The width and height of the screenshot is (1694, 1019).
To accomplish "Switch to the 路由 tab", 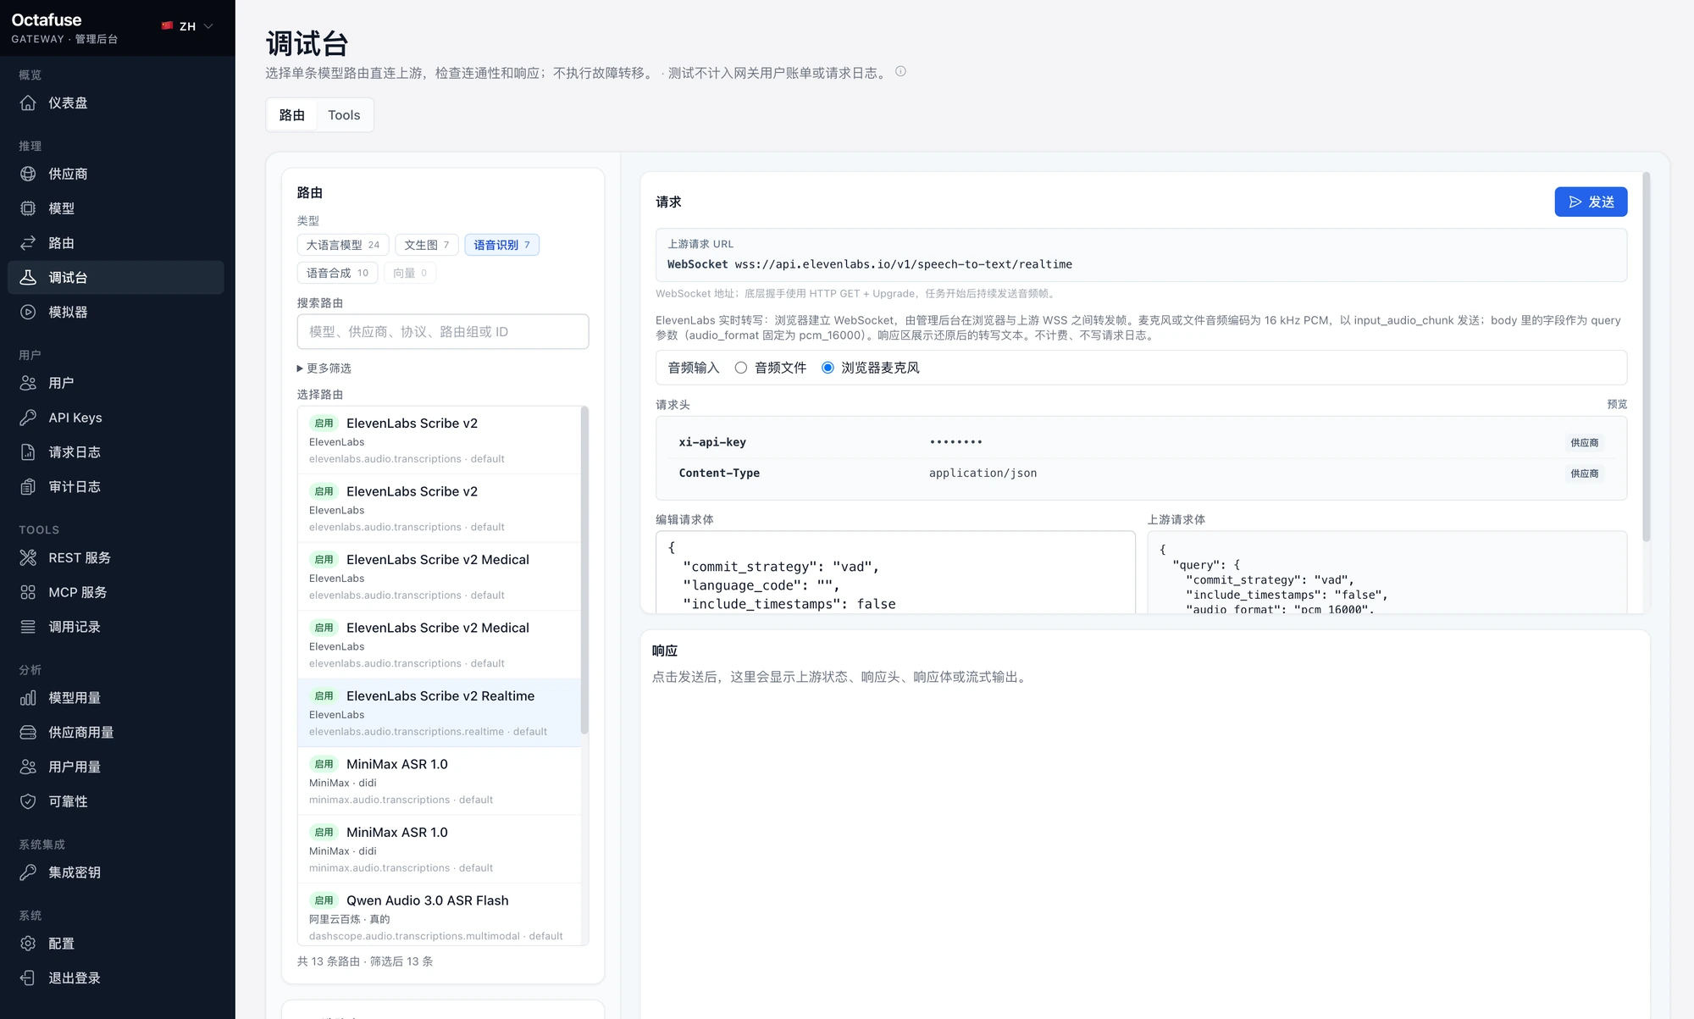I will tap(292, 115).
